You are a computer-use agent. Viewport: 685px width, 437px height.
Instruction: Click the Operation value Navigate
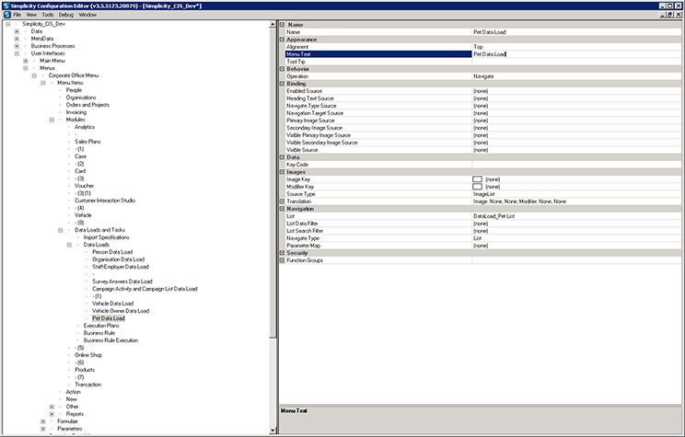[x=483, y=76]
